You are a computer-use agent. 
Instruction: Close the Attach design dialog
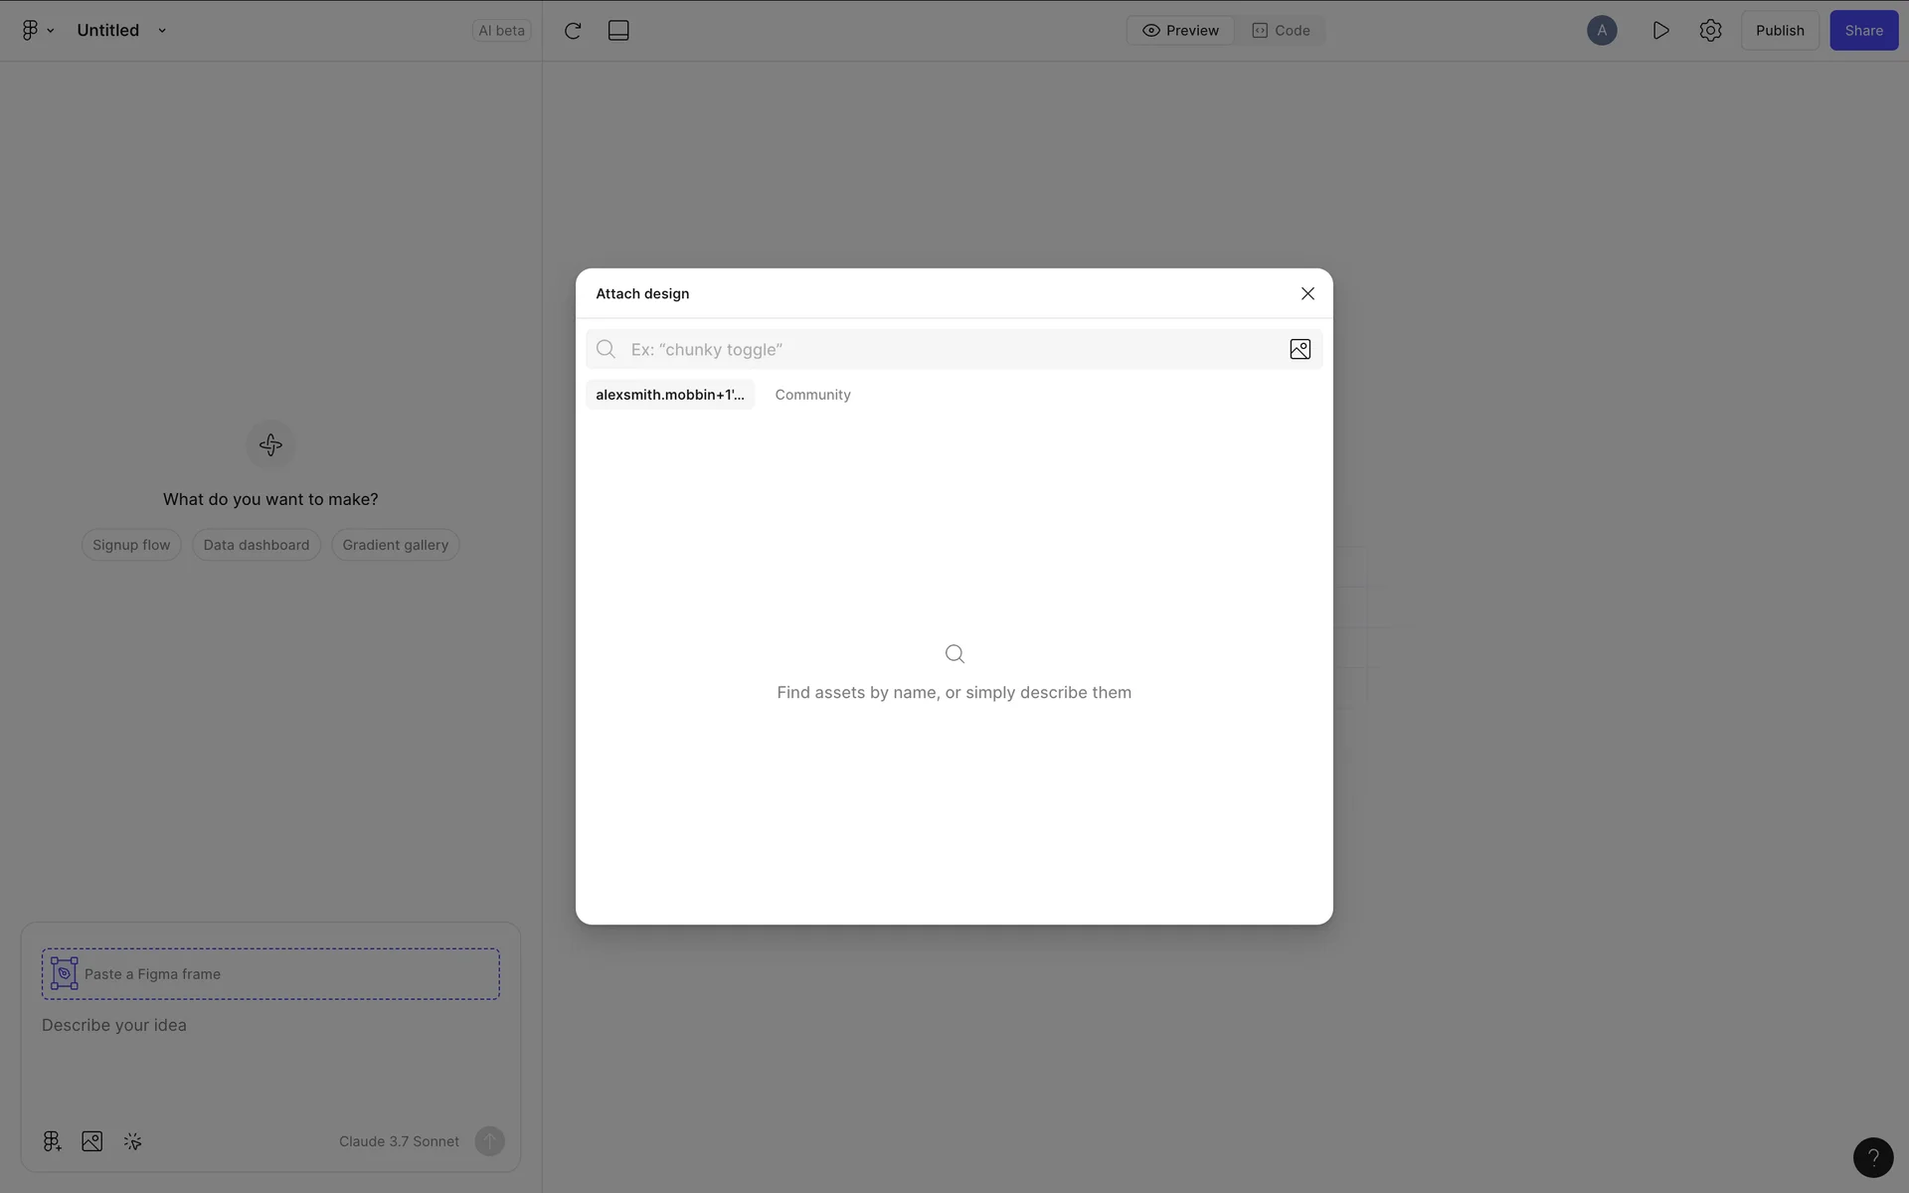(x=1307, y=293)
